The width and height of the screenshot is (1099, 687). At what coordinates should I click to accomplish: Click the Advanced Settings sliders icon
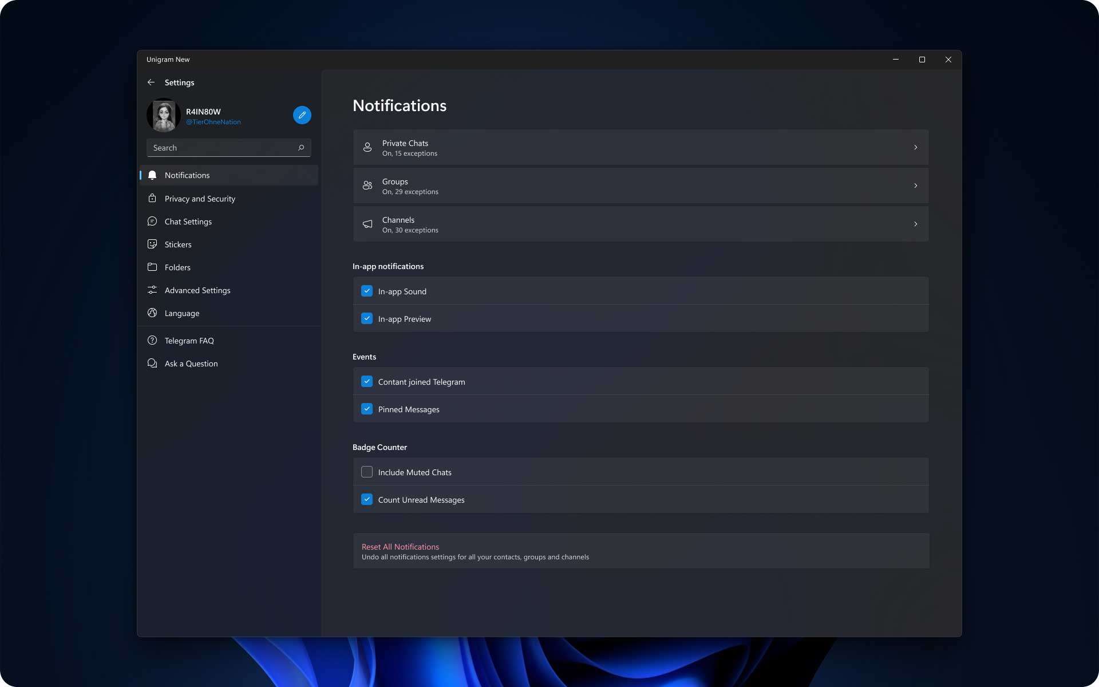(x=152, y=290)
